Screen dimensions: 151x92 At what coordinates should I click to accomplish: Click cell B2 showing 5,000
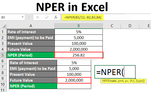pos(79,38)
